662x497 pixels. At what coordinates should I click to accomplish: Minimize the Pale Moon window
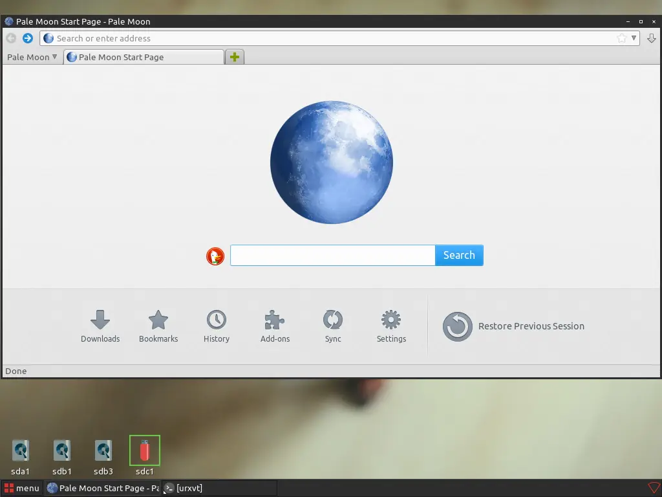(x=628, y=21)
